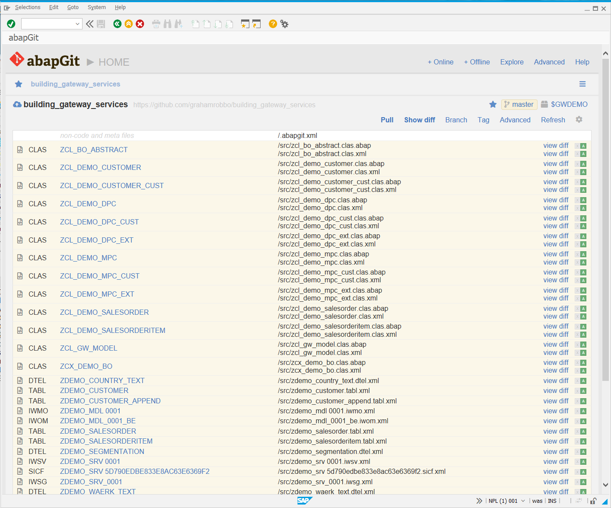The width and height of the screenshot is (611, 508).
Task: Click the package box icon by $GWDEMO
Action: click(x=544, y=104)
